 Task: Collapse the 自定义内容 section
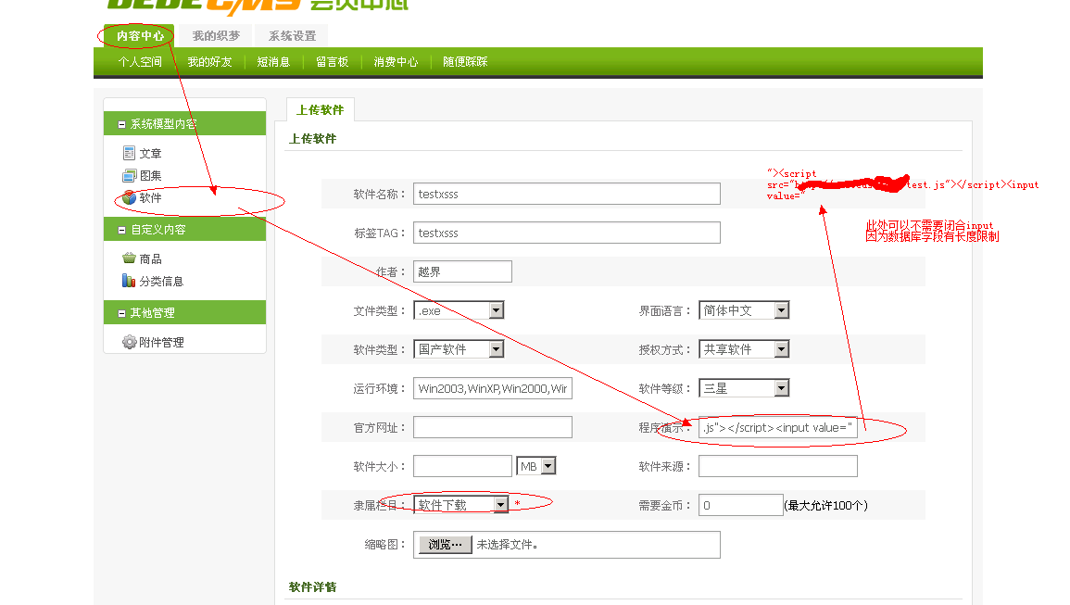(121, 230)
